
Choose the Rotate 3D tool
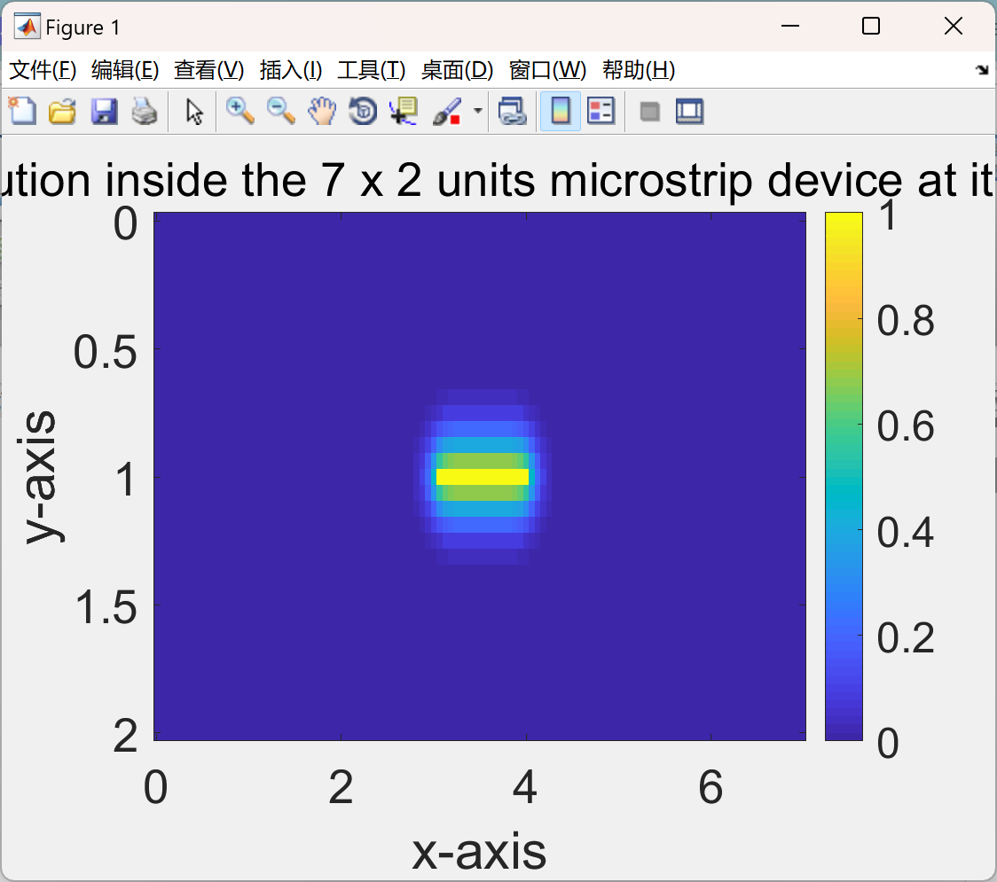[x=363, y=112]
